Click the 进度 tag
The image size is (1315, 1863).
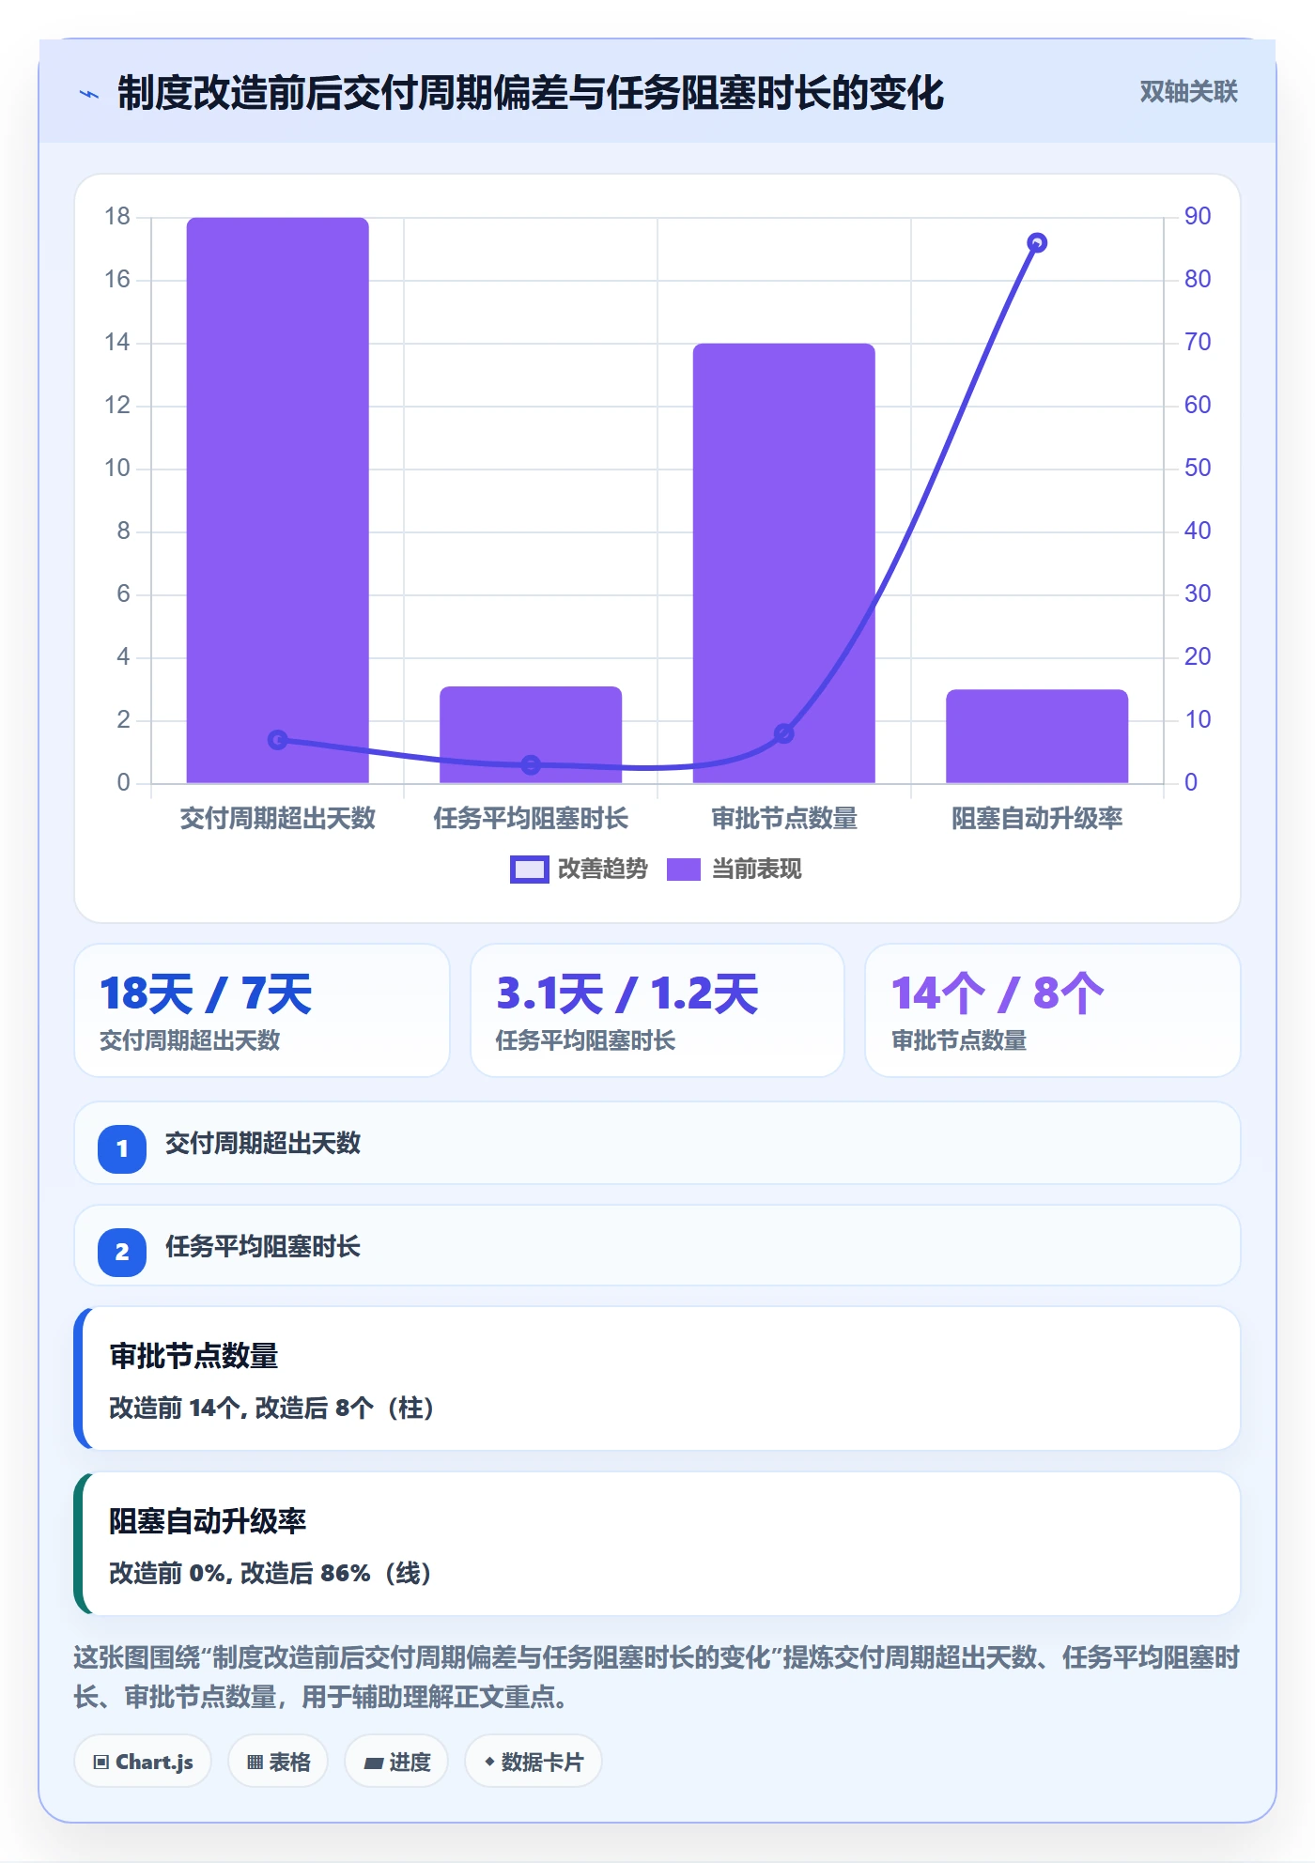(x=396, y=1762)
